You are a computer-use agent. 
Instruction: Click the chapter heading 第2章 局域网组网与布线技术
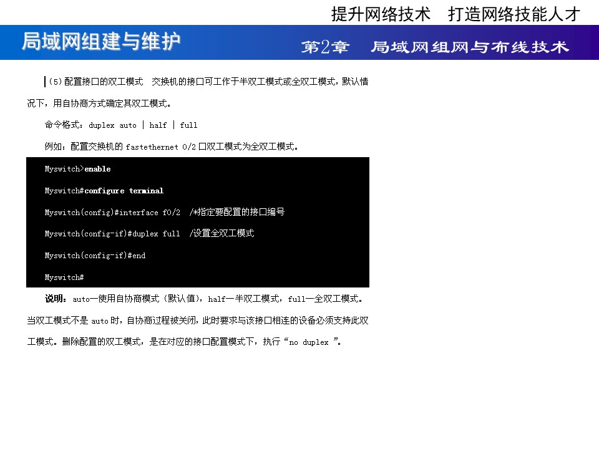(435, 47)
